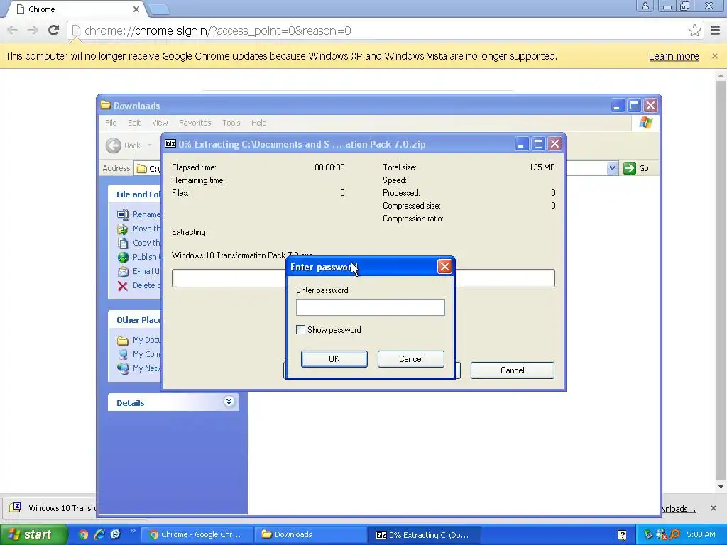Click the system tray clock

701,534
